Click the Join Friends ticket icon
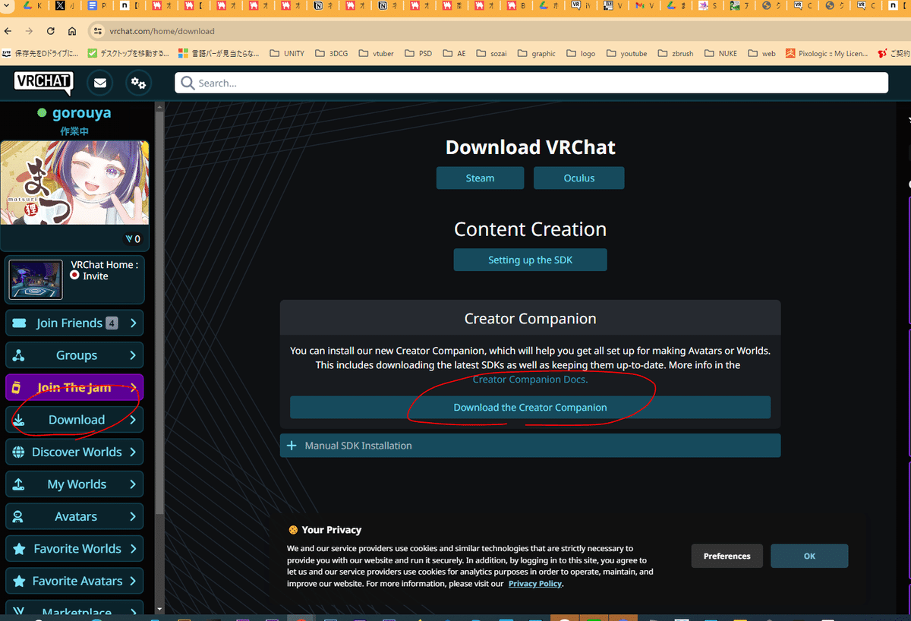 tap(19, 323)
